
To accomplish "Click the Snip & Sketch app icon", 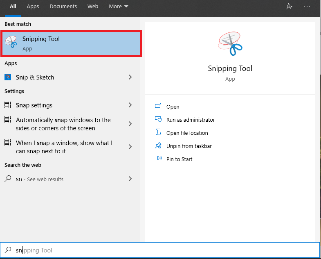I will tap(8, 77).
